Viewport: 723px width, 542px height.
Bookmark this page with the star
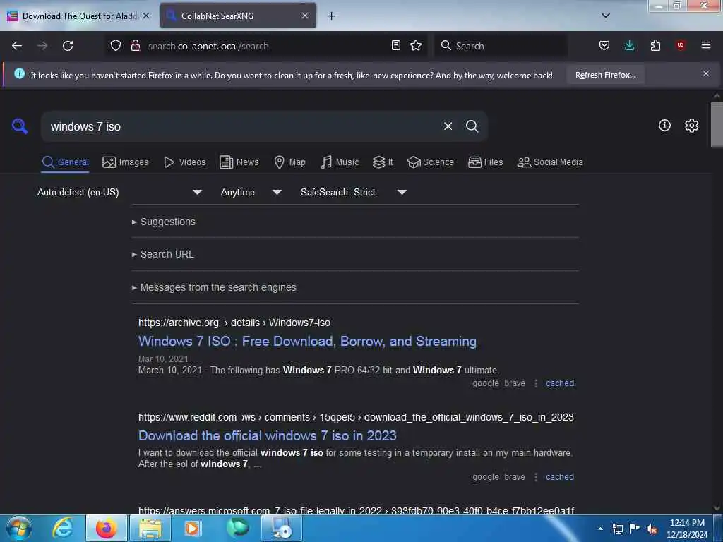416,45
